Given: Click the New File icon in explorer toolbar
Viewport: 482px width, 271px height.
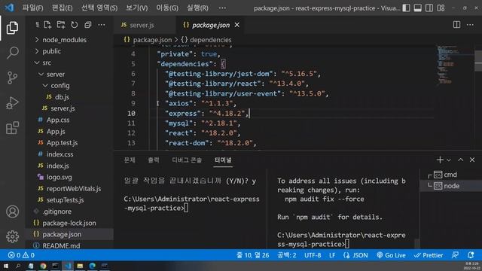Looking at the screenshot, I should pos(47,25).
